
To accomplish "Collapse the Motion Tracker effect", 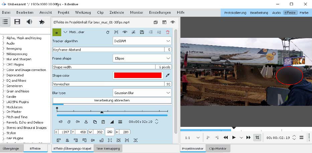I will point(65,32).
